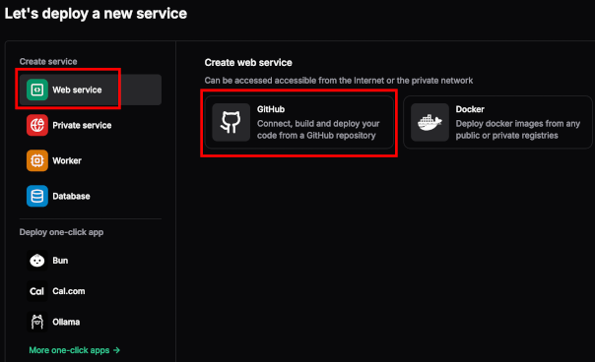Choose the Database service type

coord(91,196)
